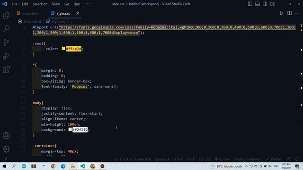Open the Windows Start menu

pyautogui.click(x=4, y=166)
